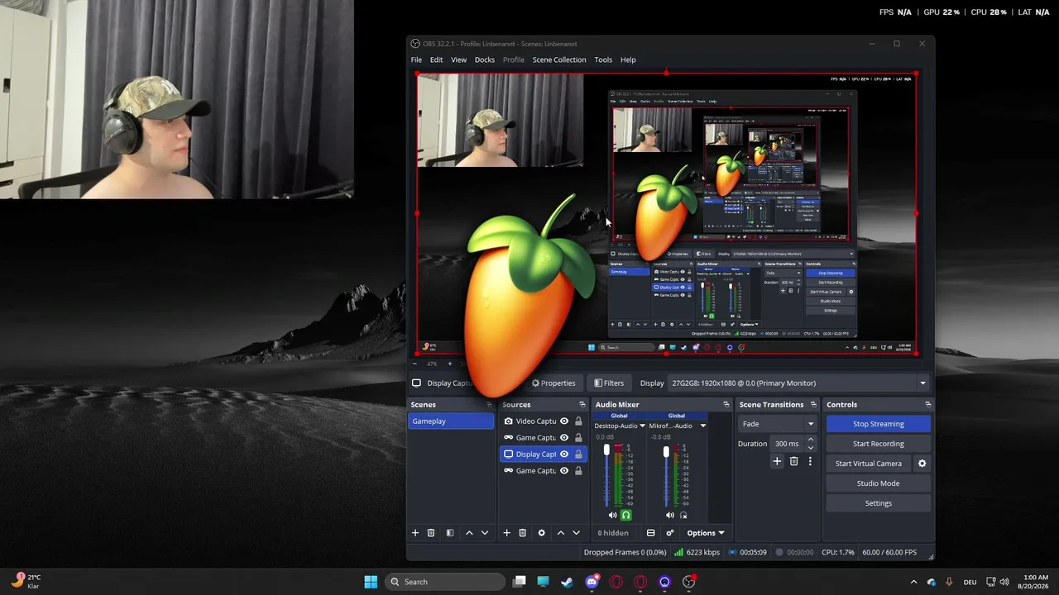Mute the Desktop-Audio channel

pyautogui.click(x=612, y=516)
